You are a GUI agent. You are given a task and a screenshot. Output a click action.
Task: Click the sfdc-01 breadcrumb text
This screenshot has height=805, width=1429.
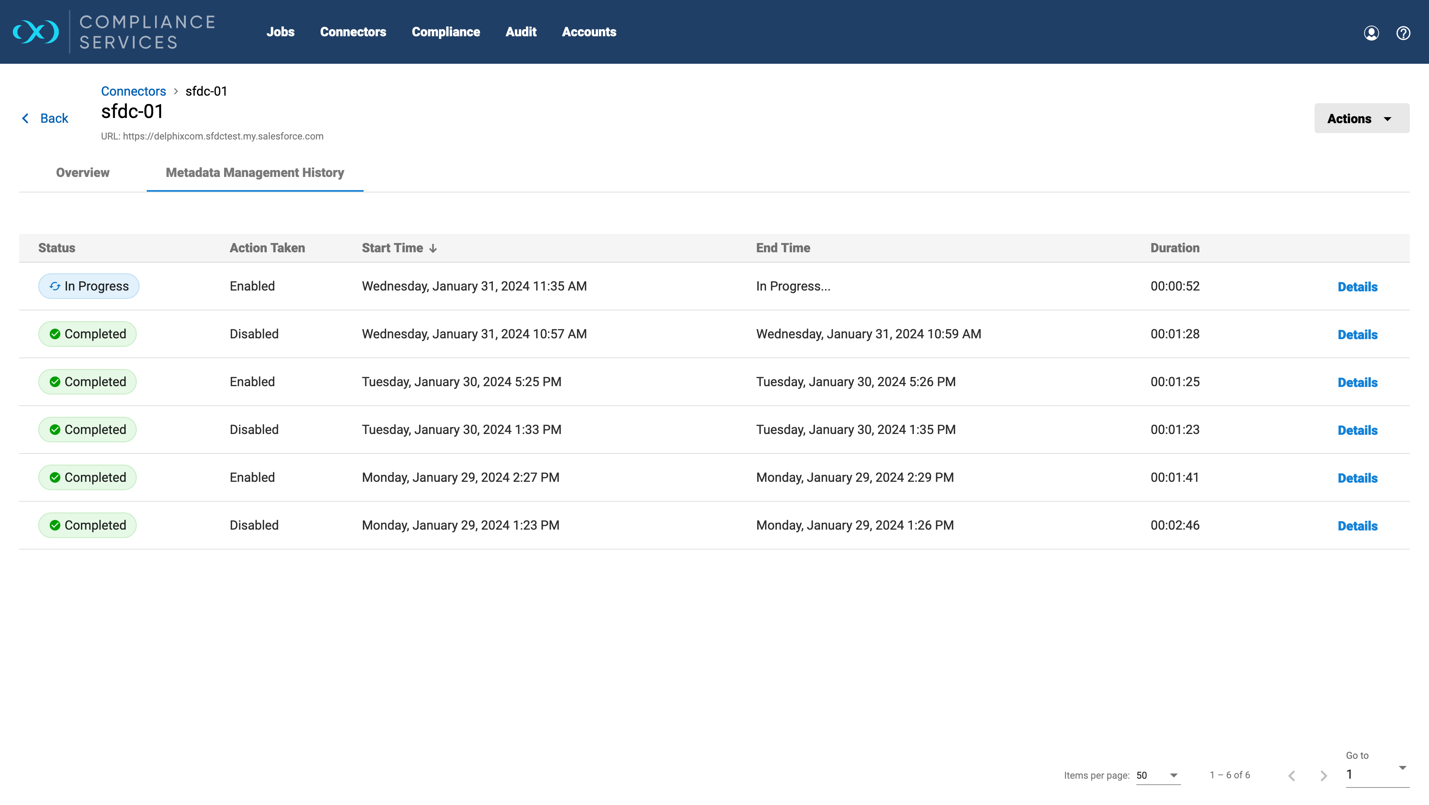pos(207,92)
